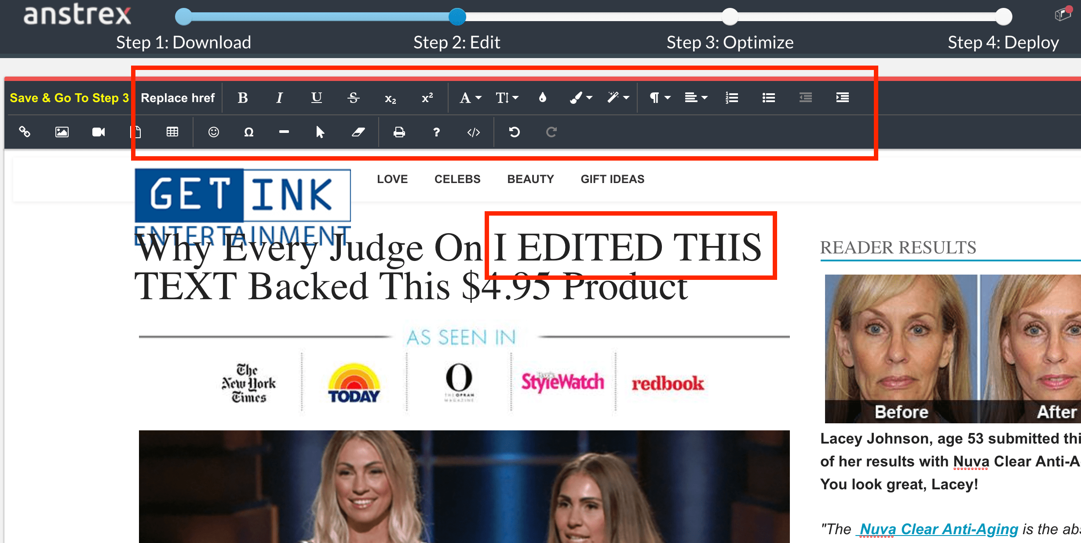This screenshot has height=543, width=1081.
Task: Open the font family dropdown
Action: (471, 98)
